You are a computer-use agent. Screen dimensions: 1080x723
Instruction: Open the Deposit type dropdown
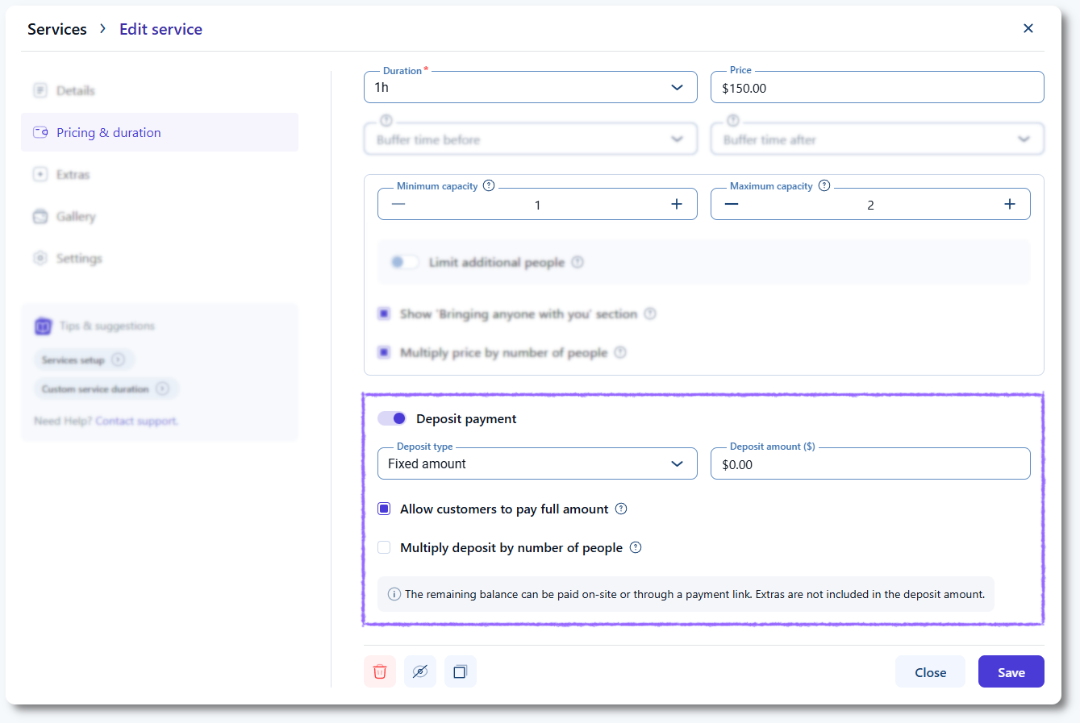pyautogui.click(x=536, y=463)
